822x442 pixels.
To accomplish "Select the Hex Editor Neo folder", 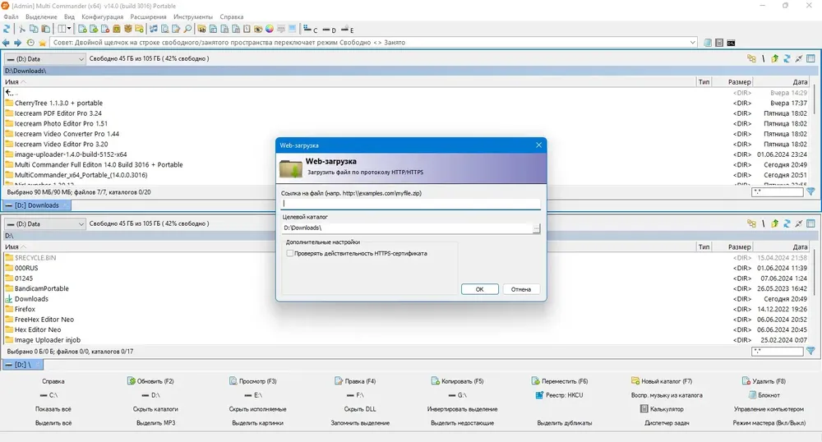I will pyautogui.click(x=38, y=329).
